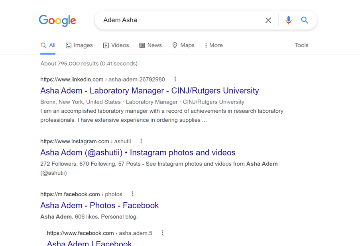The image size is (360, 246).
Task: Run search with the magnifying glass icon
Action: point(305,20)
